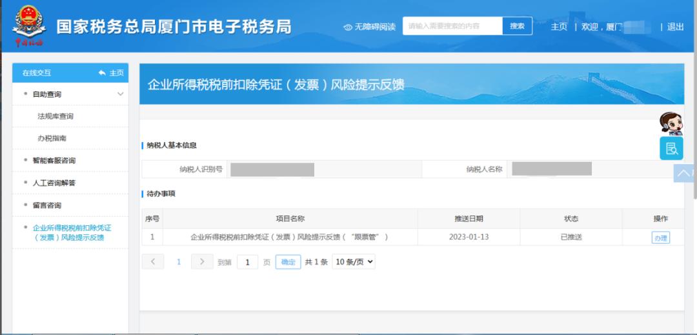Click the page number jump input box

coord(248,262)
